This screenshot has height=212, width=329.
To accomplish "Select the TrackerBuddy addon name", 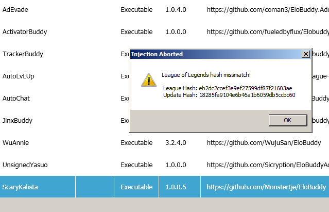I will [23, 54].
